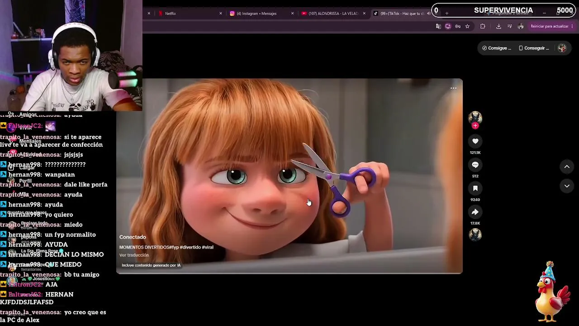
Task: Click the #viral hashtag in caption
Action: pyautogui.click(x=208, y=247)
